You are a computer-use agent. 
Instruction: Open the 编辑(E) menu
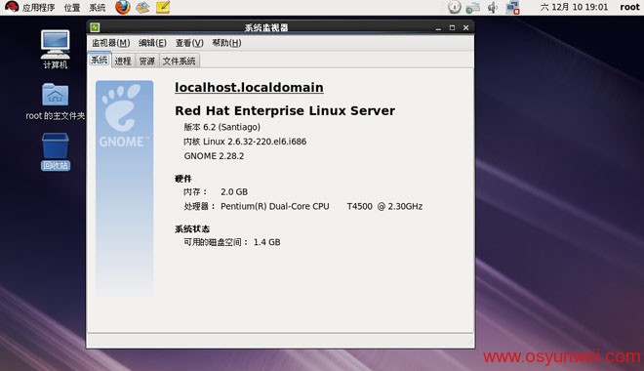click(x=152, y=43)
